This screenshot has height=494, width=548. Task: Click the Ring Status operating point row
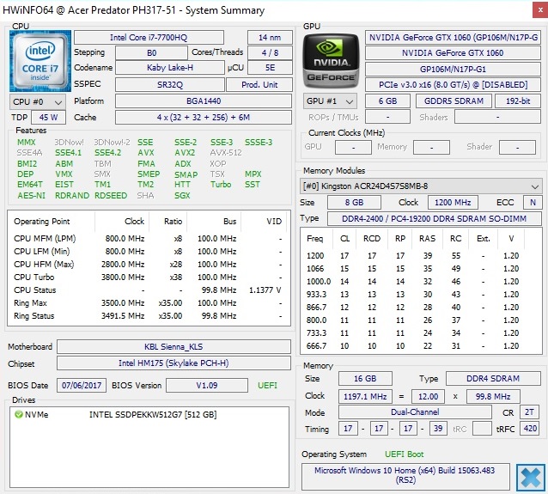(x=149, y=316)
